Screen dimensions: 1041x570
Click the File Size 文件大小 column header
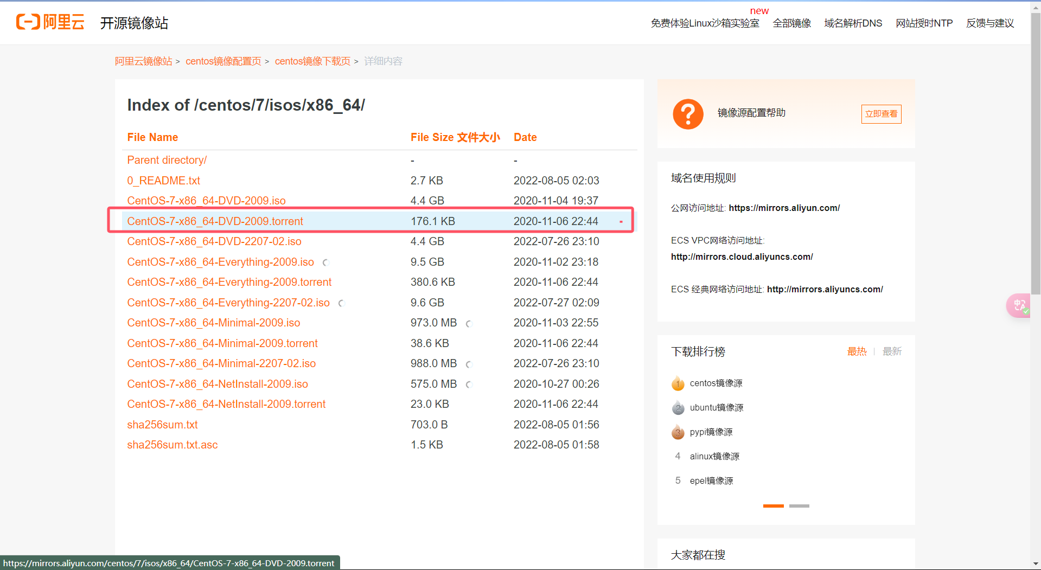455,137
